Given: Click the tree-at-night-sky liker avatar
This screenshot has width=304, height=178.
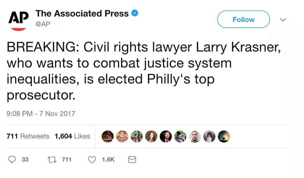Looking at the screenshot, I should (224, 136).
